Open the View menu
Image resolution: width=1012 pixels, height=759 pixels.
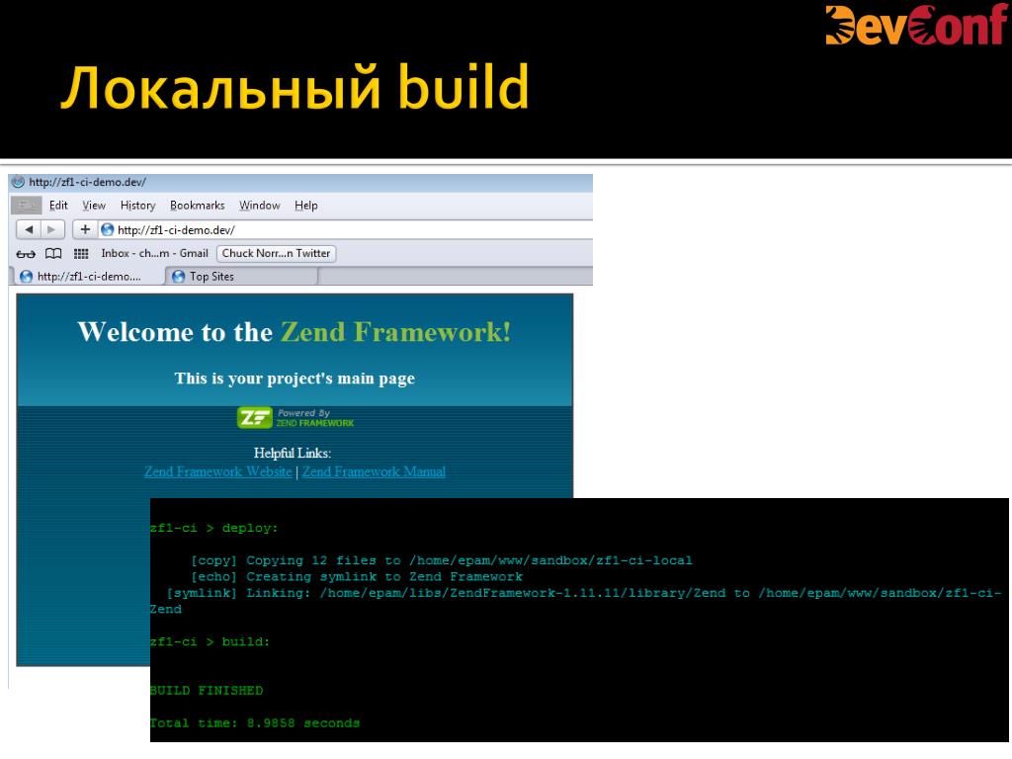(94, 206)
